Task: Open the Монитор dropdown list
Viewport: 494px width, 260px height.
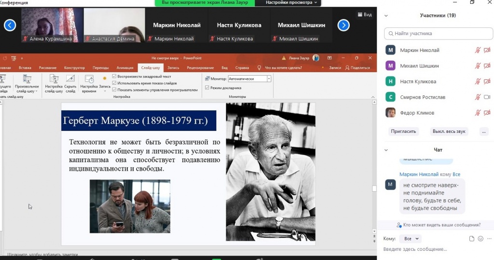Action: click(269, 78)
